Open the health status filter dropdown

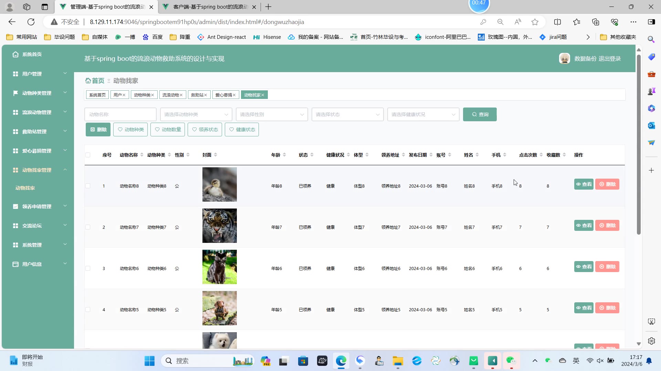tap(423, 114)
